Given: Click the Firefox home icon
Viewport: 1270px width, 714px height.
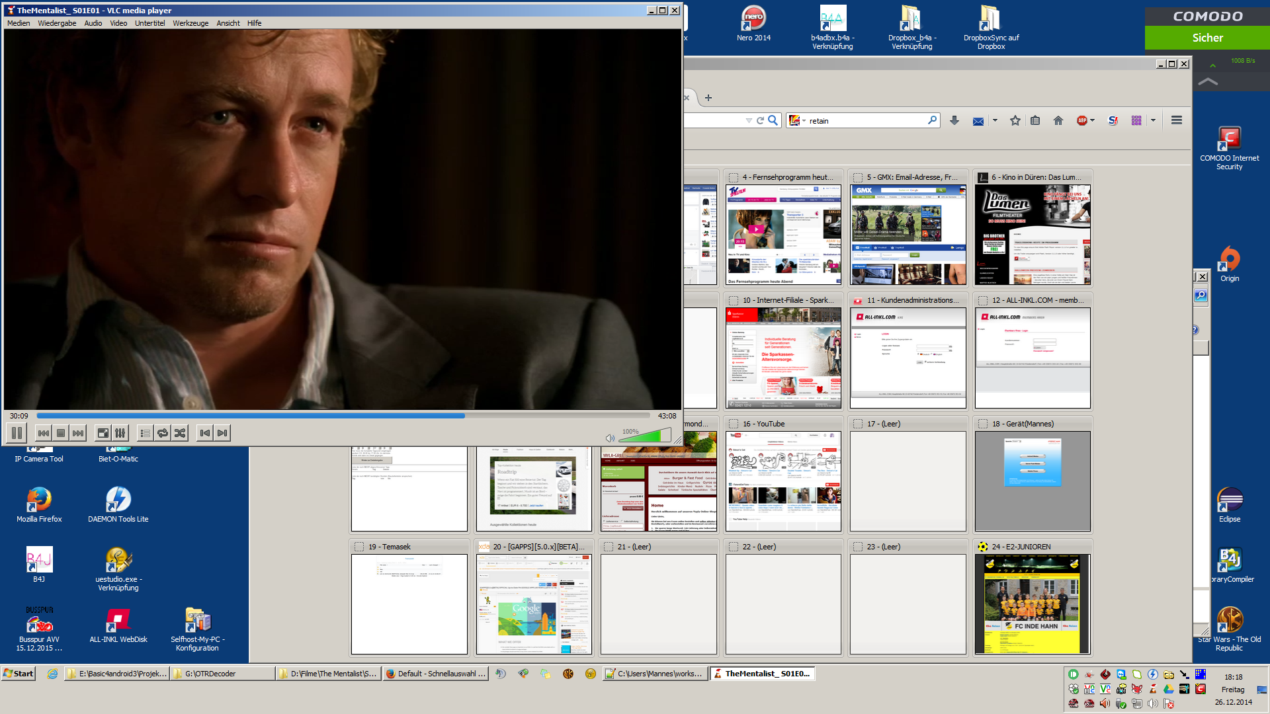Looking at the screenshot, I should [1058, 120].
